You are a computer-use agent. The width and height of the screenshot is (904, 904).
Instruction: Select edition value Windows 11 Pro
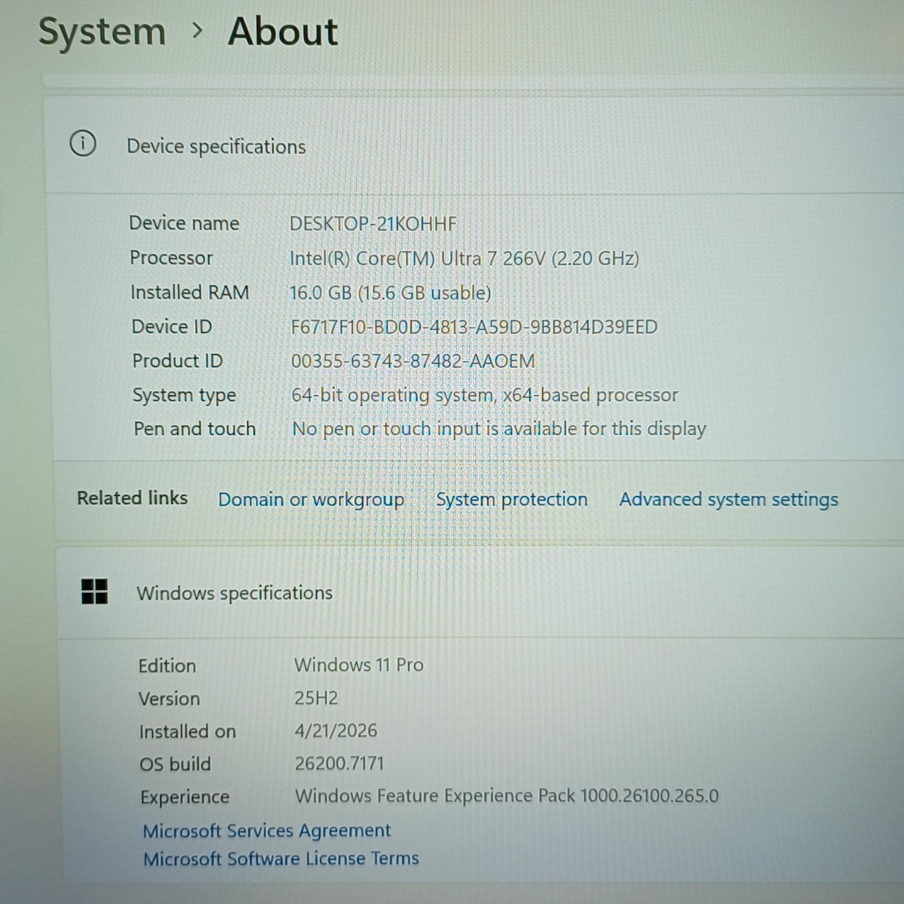click(359, 665)
